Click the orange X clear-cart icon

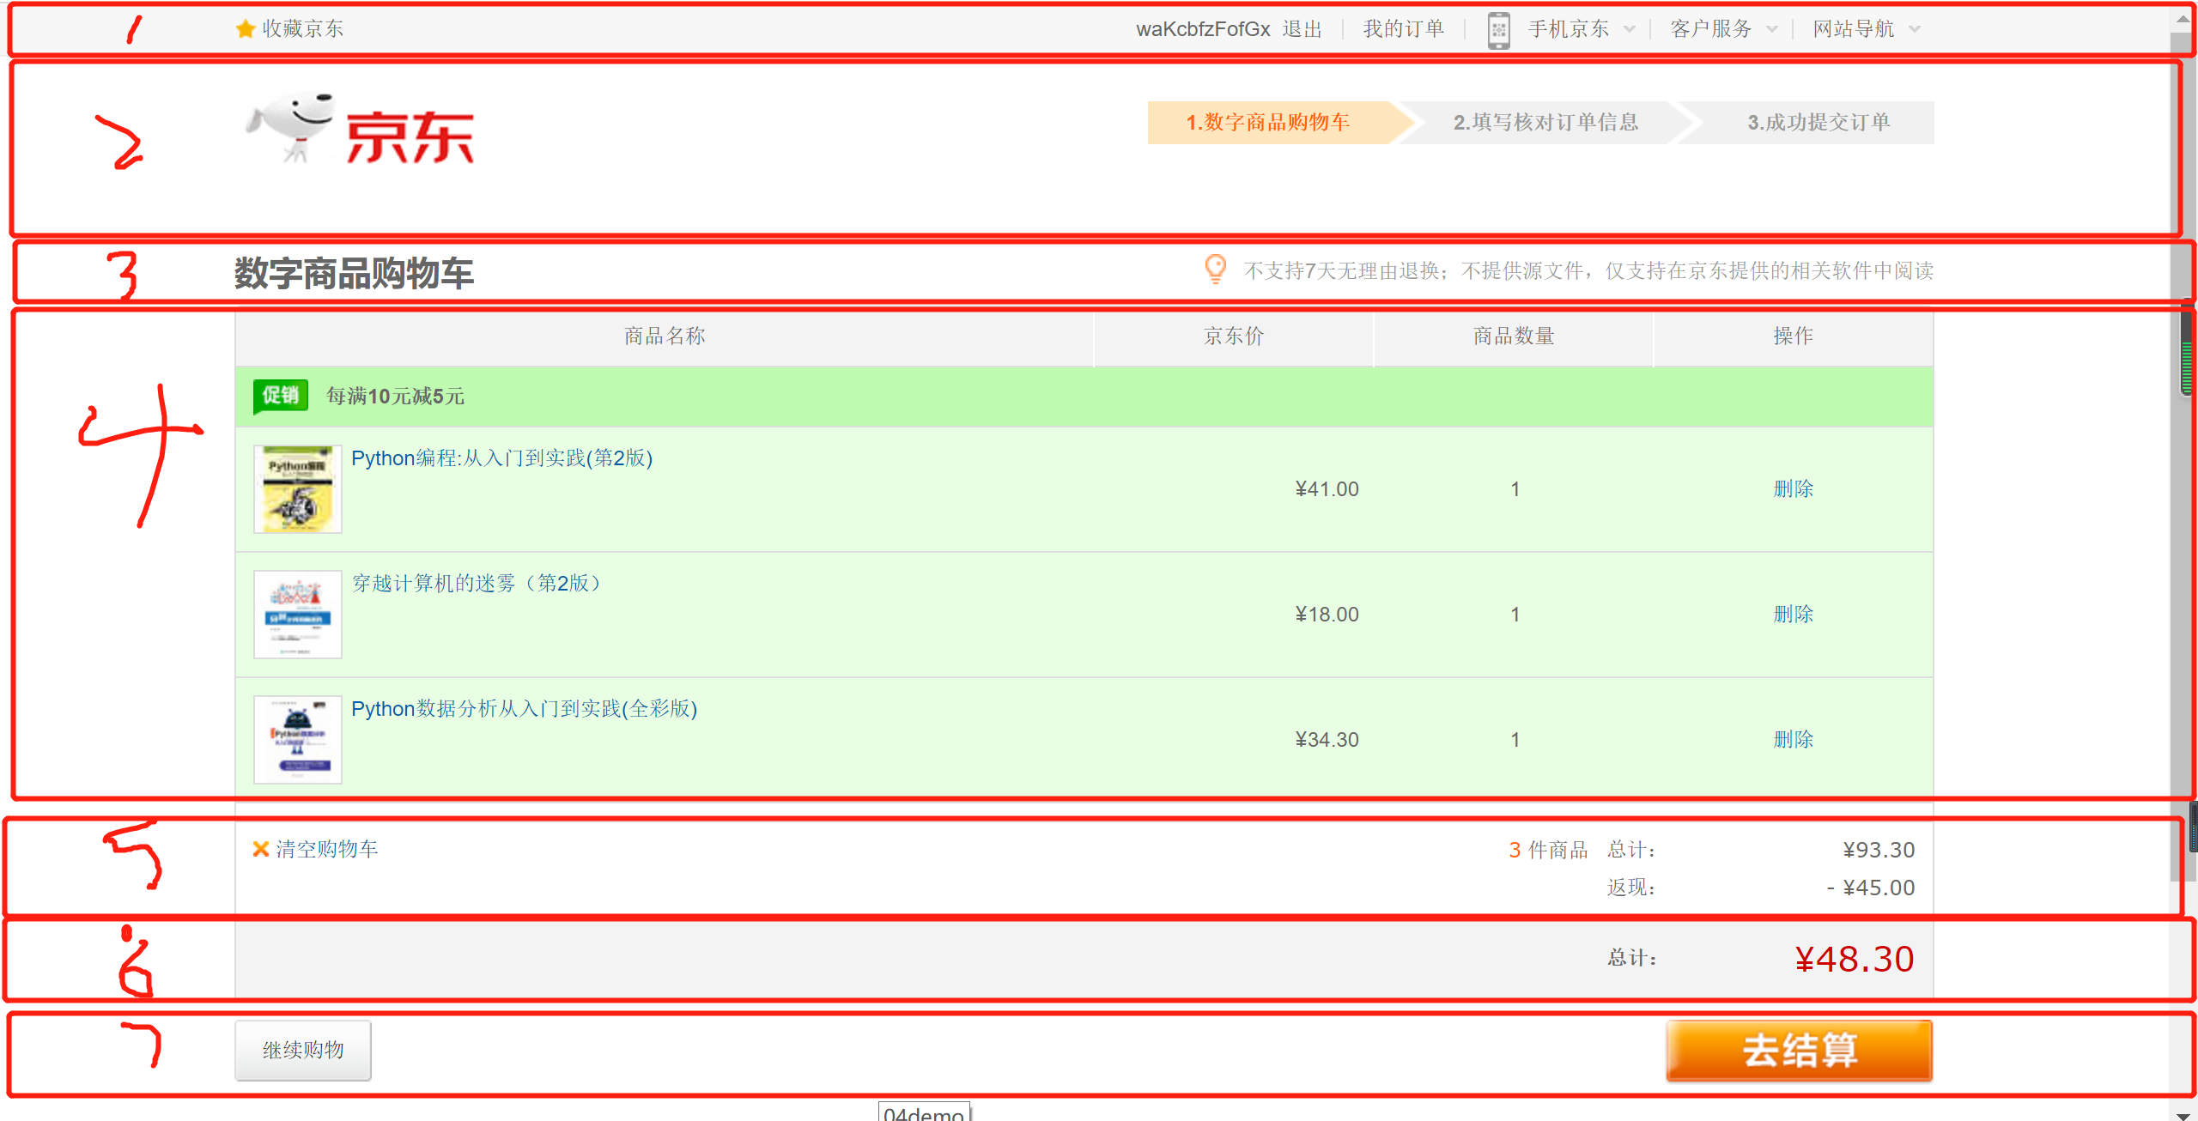(261, 849)
